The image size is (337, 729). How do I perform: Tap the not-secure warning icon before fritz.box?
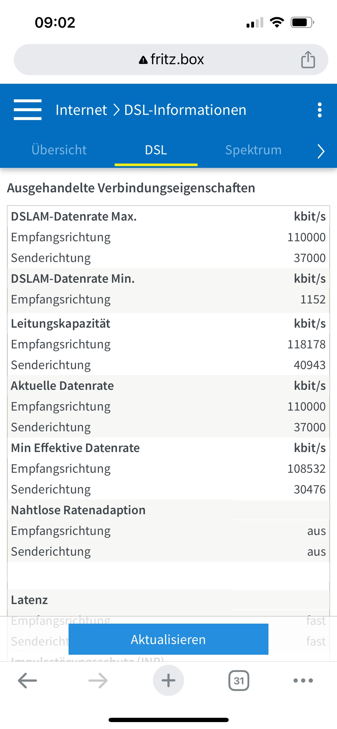(143, 60)
